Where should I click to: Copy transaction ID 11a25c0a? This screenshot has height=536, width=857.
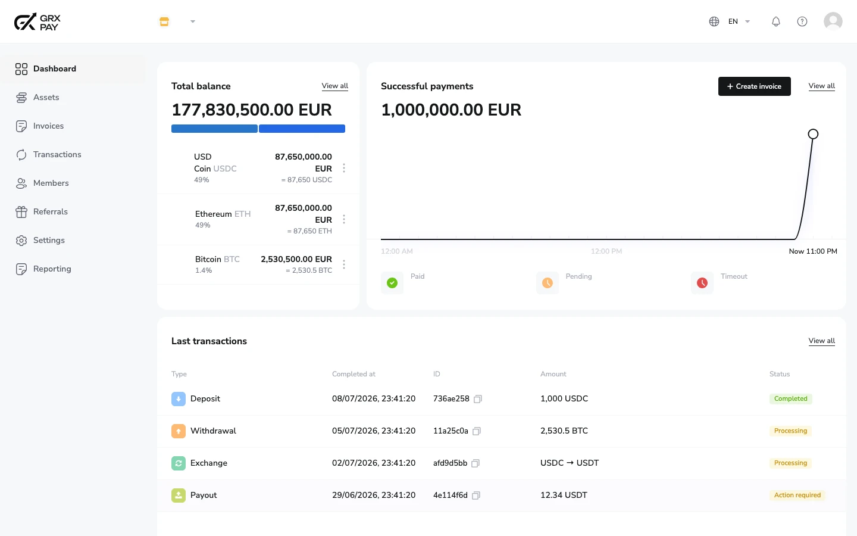pos(476,431)
